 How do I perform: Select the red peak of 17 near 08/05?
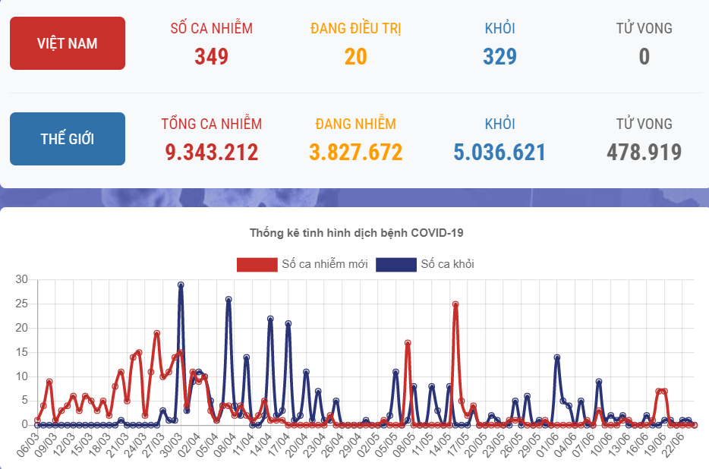point(408,343)
